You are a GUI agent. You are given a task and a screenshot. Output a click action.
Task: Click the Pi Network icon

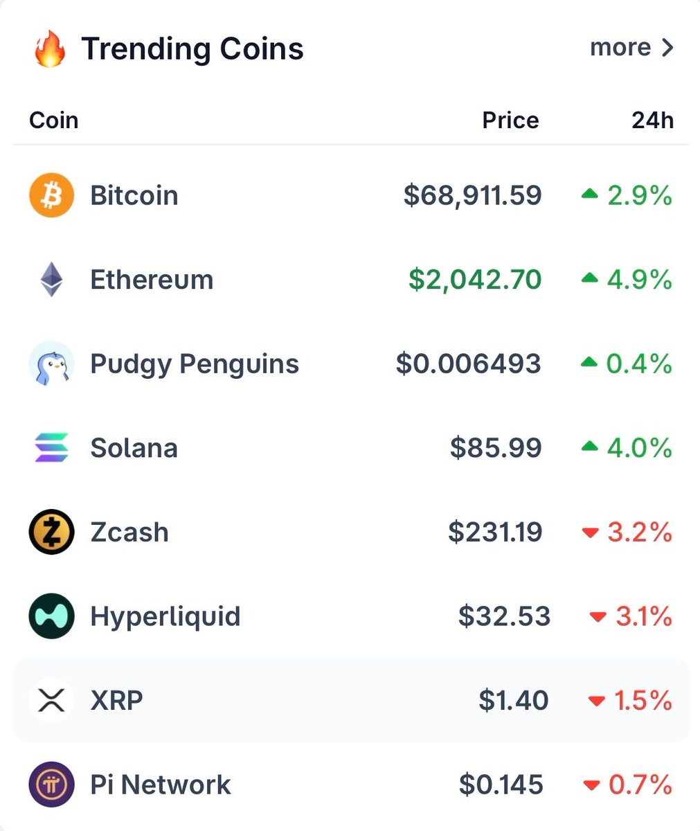51,785
